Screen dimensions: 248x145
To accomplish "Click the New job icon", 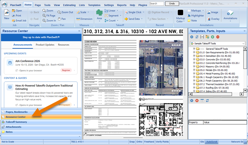I will pyautogui.click(x=7, y=14).
